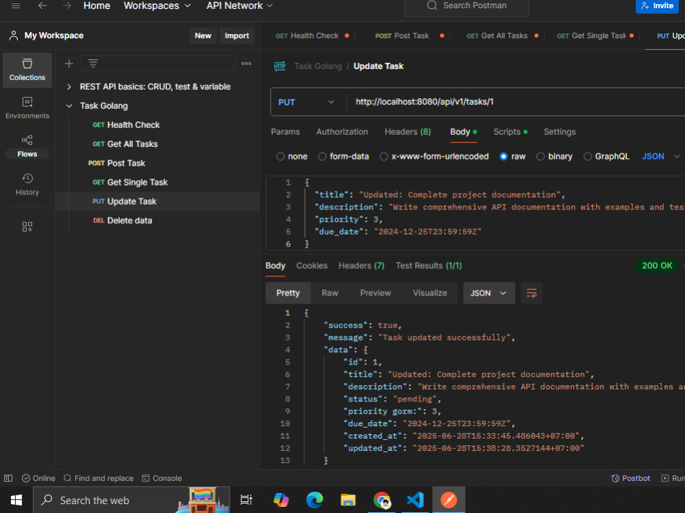Create new collection with plus icon

[69, 64]
